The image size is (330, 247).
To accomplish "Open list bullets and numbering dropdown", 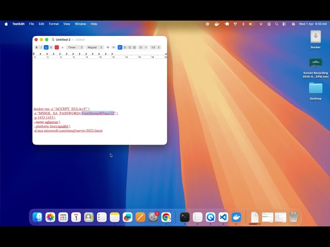I will [143, 47].
